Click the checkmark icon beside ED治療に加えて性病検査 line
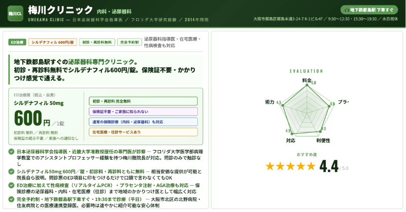 point(12,185)
